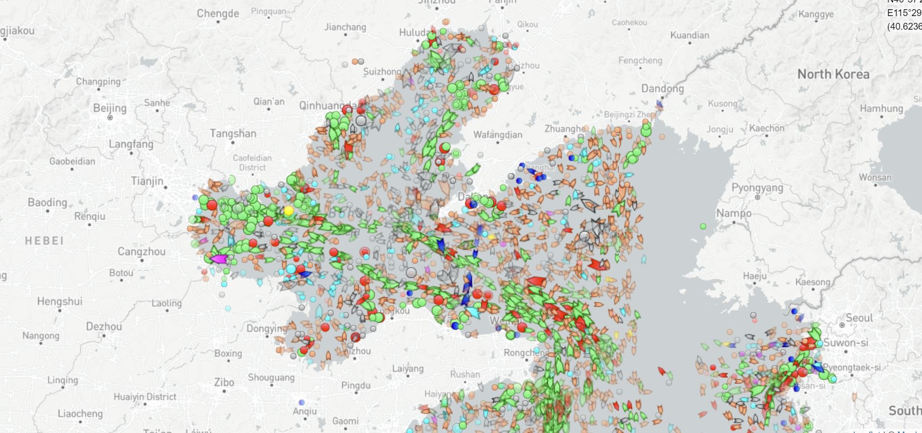Select the black-outlined orange ship east of Dalian

point(590,205)
